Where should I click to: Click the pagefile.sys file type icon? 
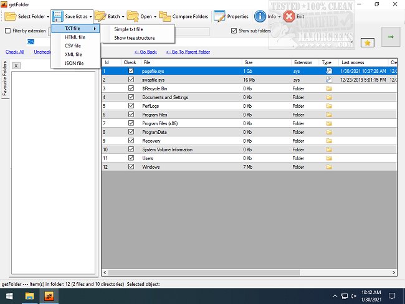pyautogui.click(x=329, y=71)
